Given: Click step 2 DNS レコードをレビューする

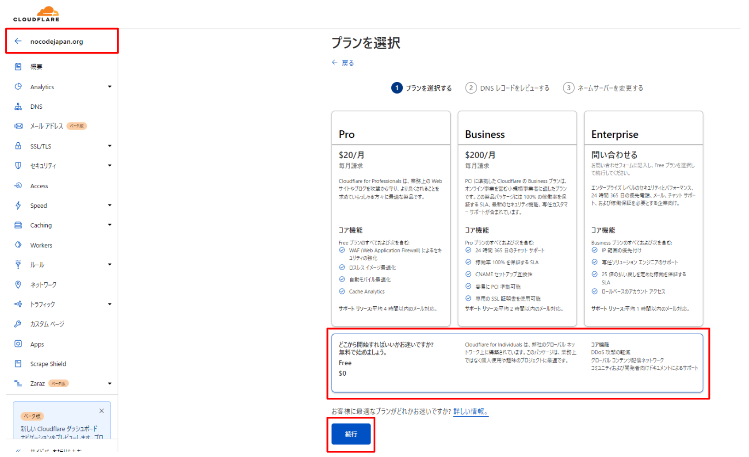Looking at the screenshot, I should pos(508,88).
